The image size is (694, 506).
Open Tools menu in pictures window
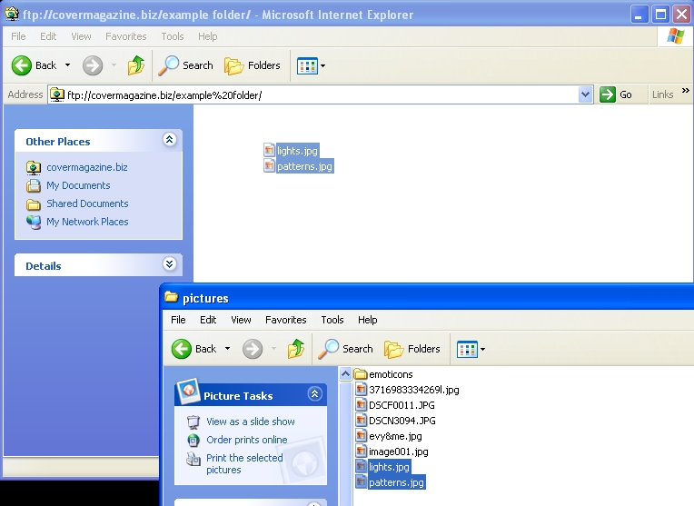click(332, 320)
